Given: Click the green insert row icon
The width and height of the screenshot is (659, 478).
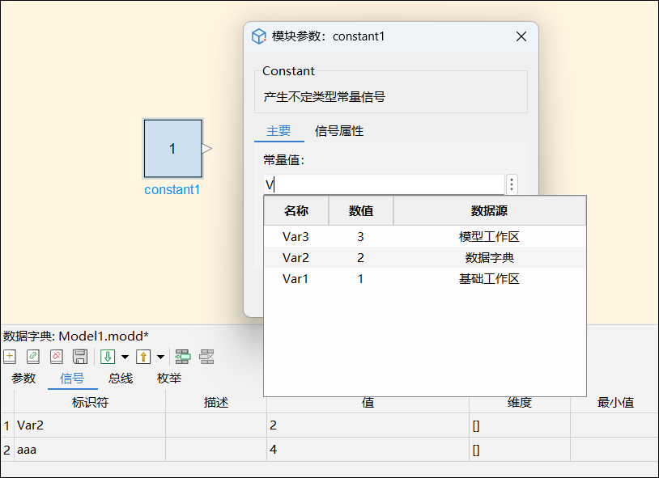Looking at the screenshot, I should tap(183, 357).
